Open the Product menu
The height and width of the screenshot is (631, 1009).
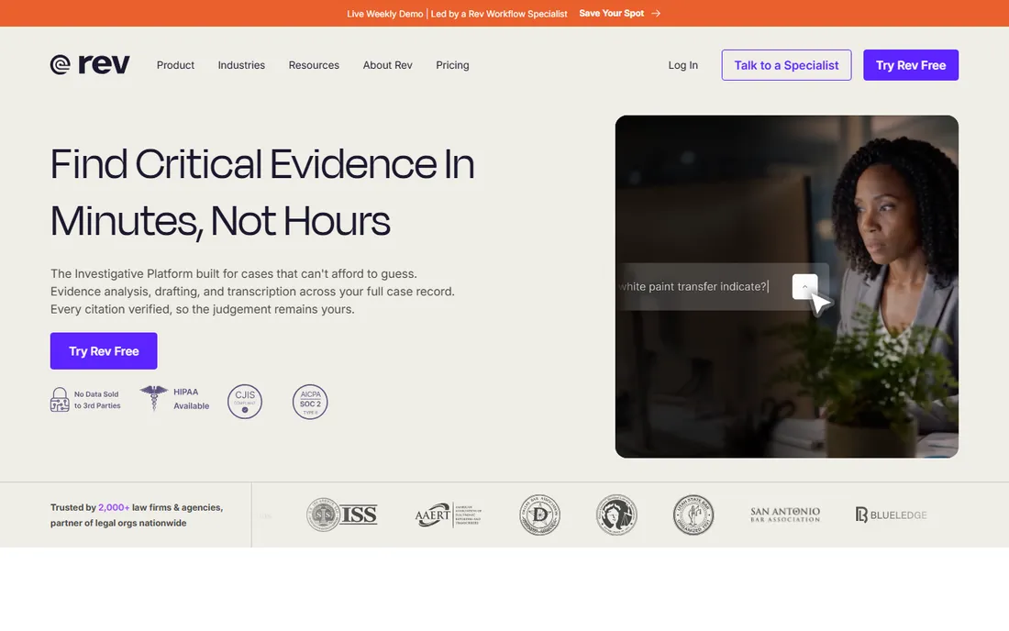click(175, 65)
